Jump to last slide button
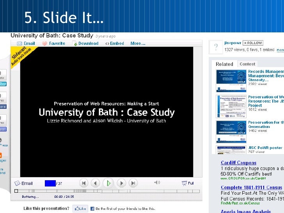 (133, 183)
